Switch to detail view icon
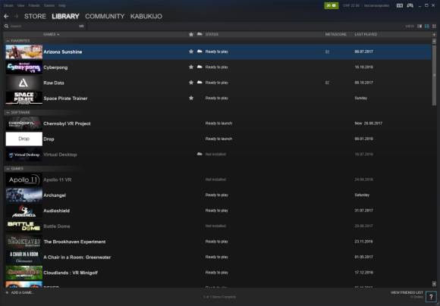Viewport: 440px width, 306px height. pos(420,26)
